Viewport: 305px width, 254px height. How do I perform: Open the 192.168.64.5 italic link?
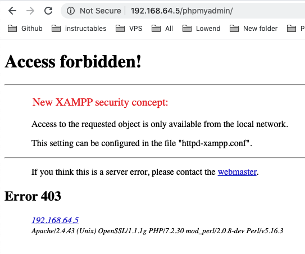click(55, 220)
